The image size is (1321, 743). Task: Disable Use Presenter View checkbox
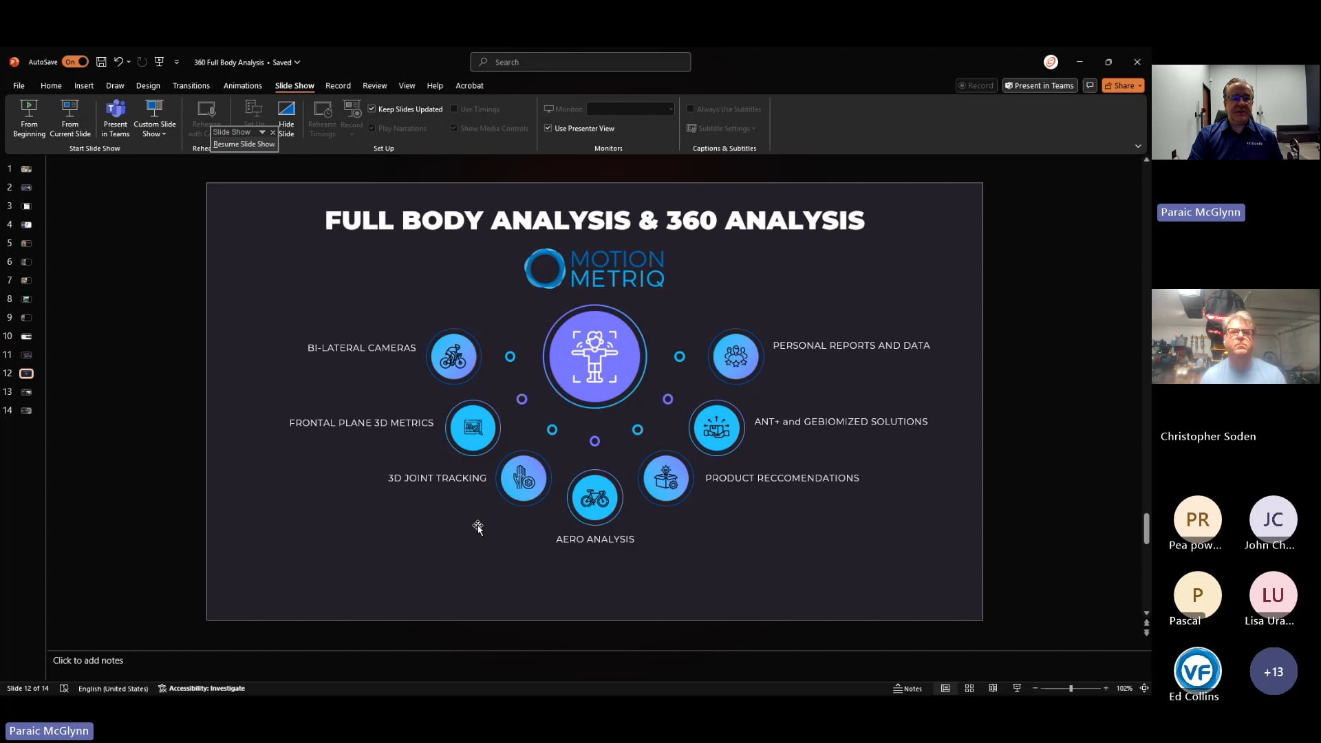pos(548,128)
